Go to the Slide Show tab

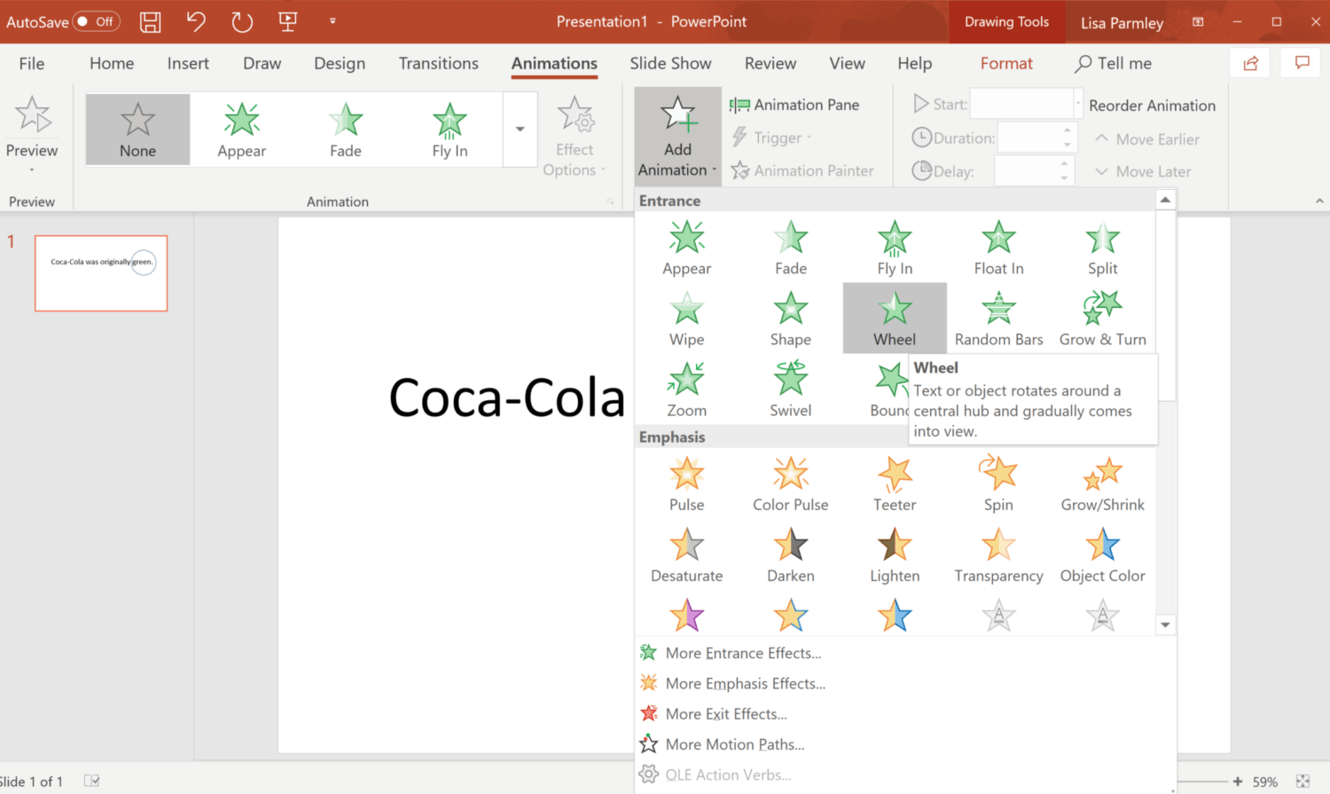click(x=670, y=63)
